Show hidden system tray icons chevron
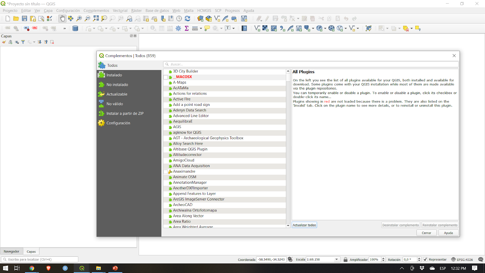The width and height of the screenshot is (485, 273). [402, 268]
